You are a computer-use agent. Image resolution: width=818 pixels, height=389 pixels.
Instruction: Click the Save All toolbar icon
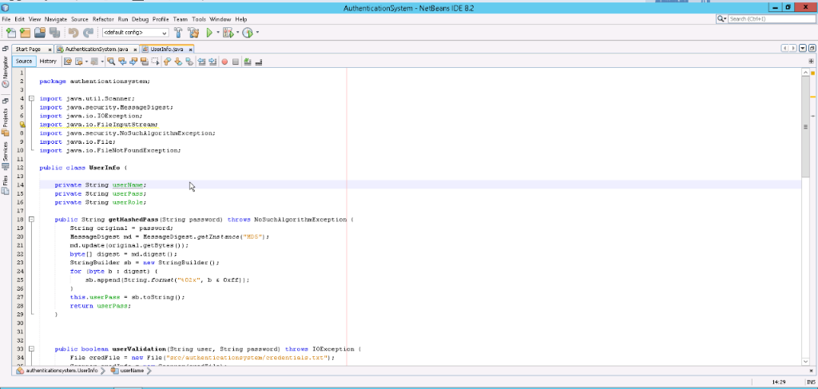click(x=54, y=33)
